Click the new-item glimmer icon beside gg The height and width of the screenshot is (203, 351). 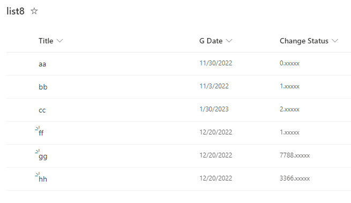coord(38,151)
